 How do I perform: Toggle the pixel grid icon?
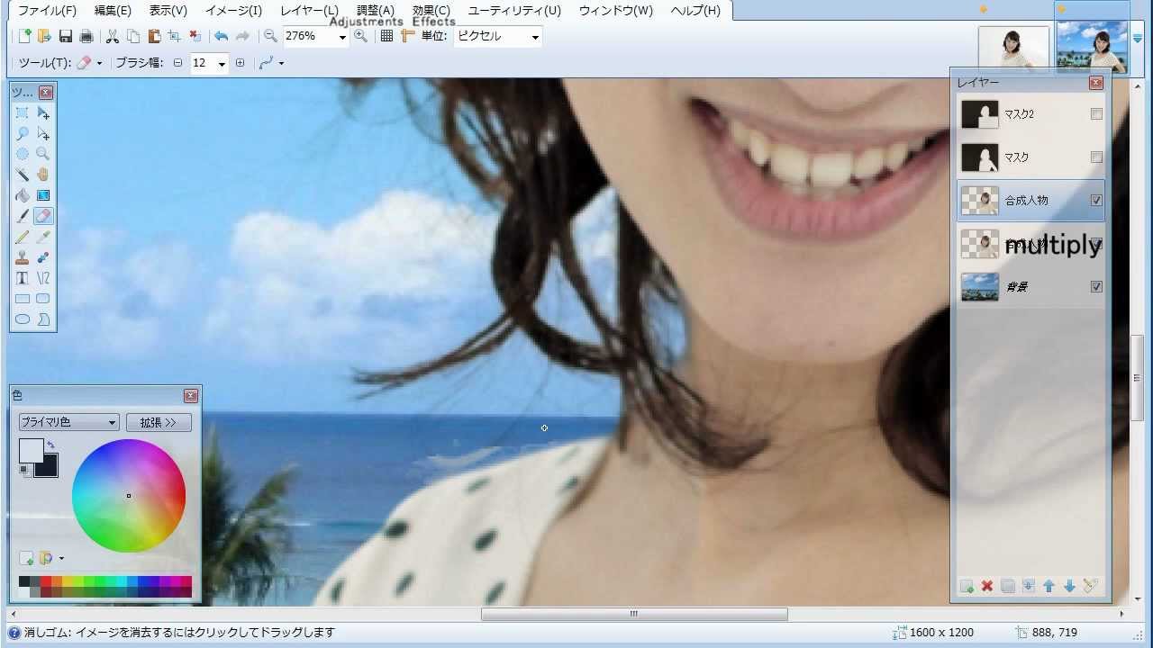point(386,36)
